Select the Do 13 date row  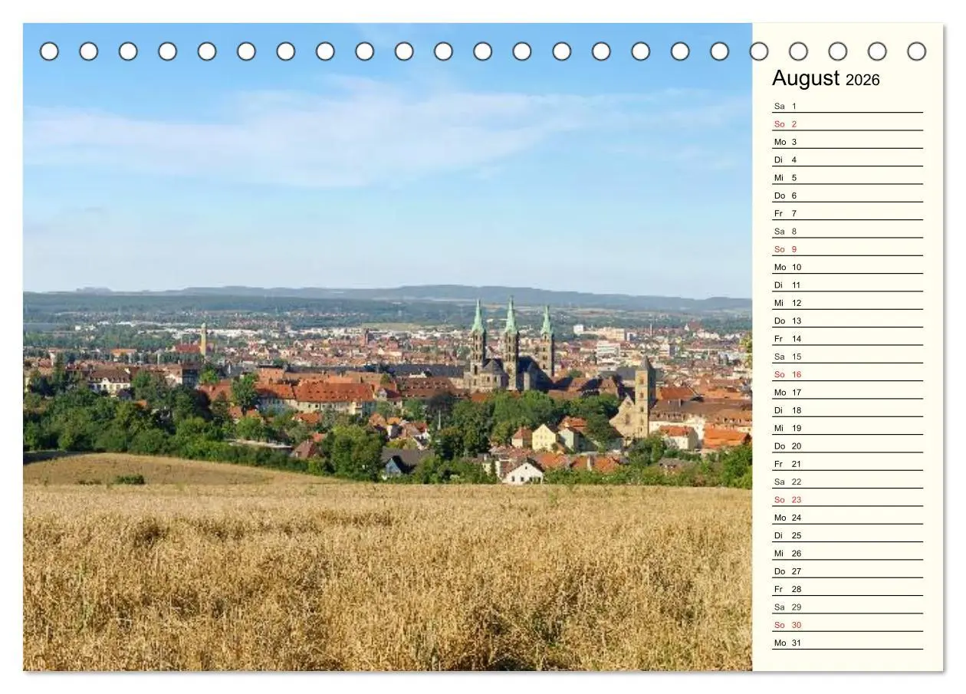click(x=847, y=321)
